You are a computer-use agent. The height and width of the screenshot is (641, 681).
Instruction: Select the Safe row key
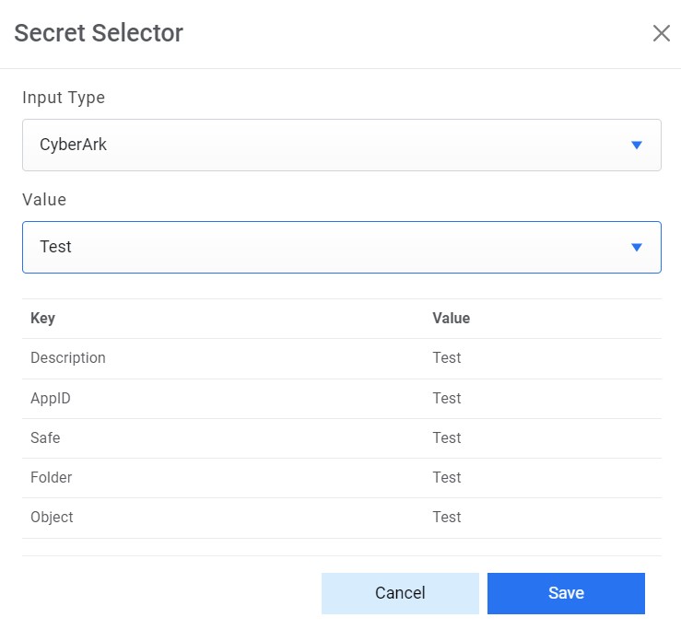pos(45,438)
